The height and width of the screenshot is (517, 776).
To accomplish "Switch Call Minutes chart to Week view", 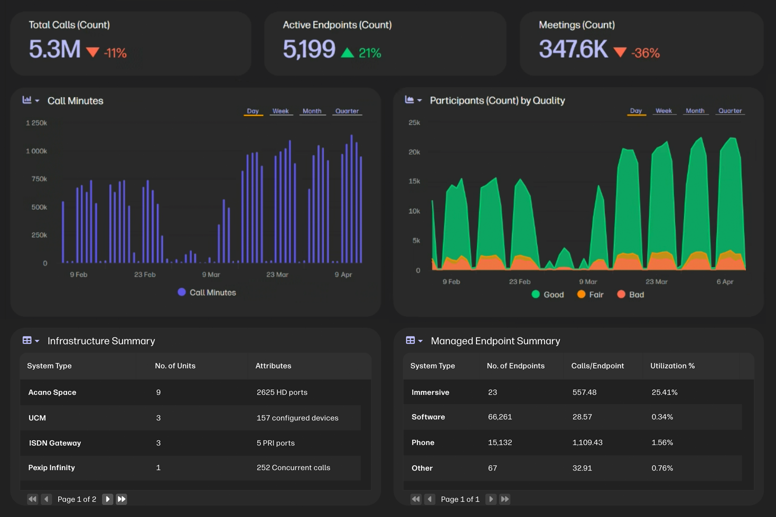I will [x=280, y=111].
